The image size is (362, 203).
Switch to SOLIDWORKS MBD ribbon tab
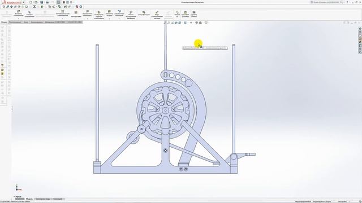pos(75,22)
